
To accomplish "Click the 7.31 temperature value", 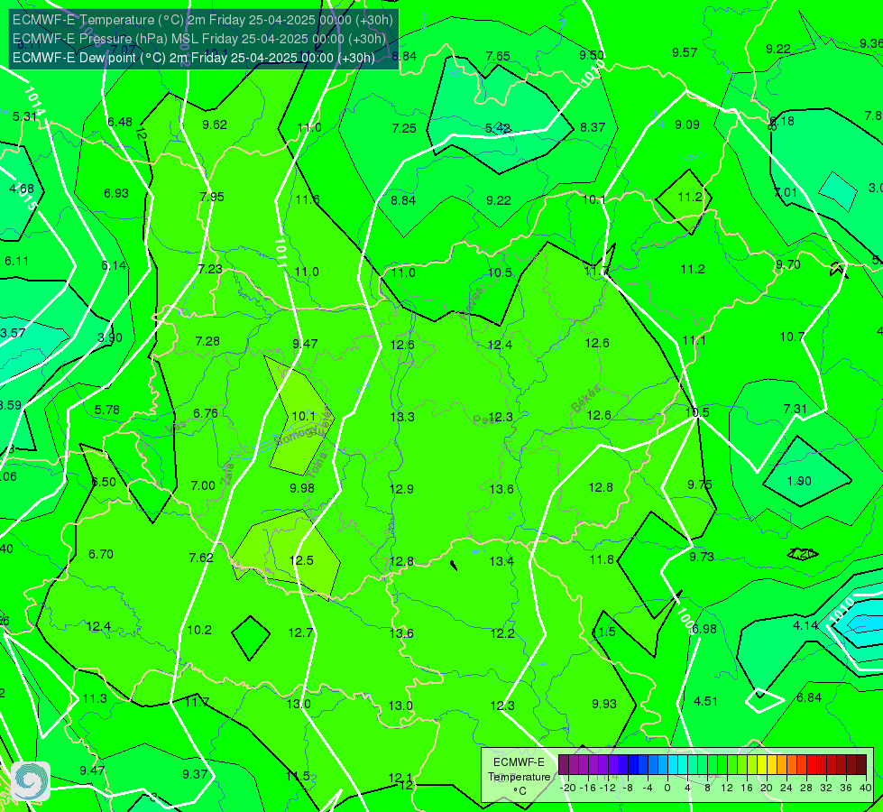I will 796,409.
